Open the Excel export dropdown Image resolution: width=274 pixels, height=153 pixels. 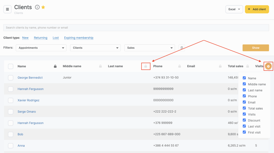[x=234, y=9]
